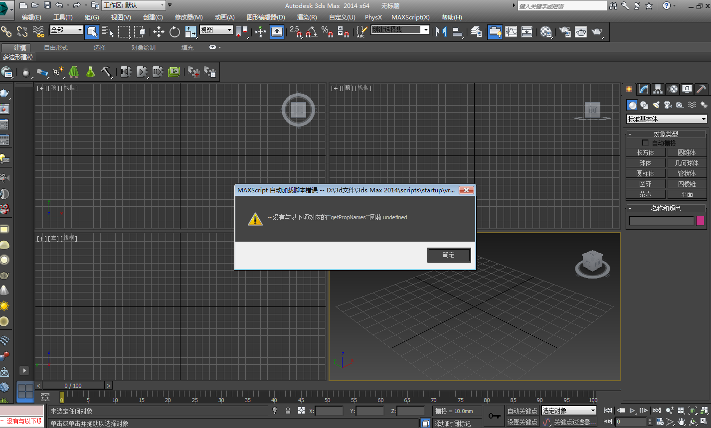The width and height of the screenshot is (711, 428).
Task: Click the object name input field
Action: click(x=662, y=221)
